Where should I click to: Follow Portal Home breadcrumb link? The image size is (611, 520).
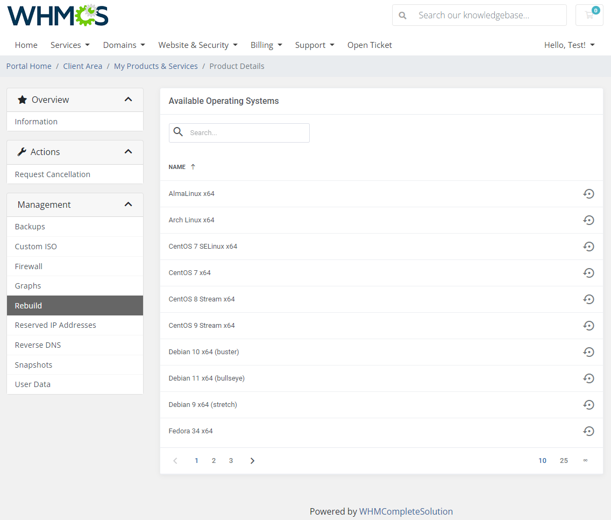(29, 66)
